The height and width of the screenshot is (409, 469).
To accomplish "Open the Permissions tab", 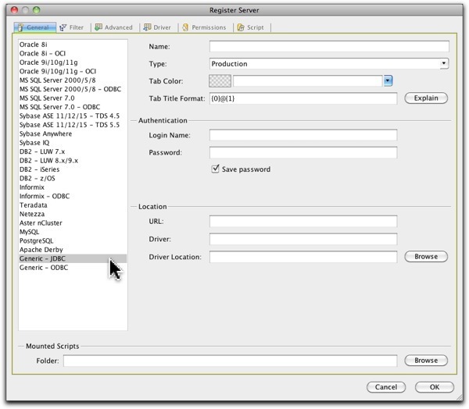I will (x=204, y=27).
